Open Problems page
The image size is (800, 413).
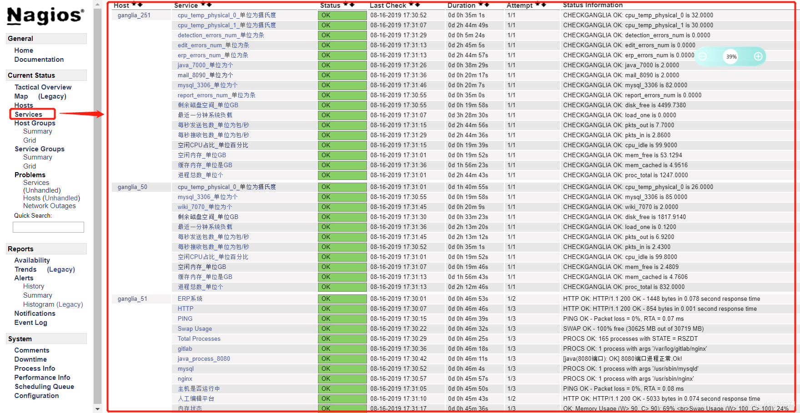click(30, 175)
